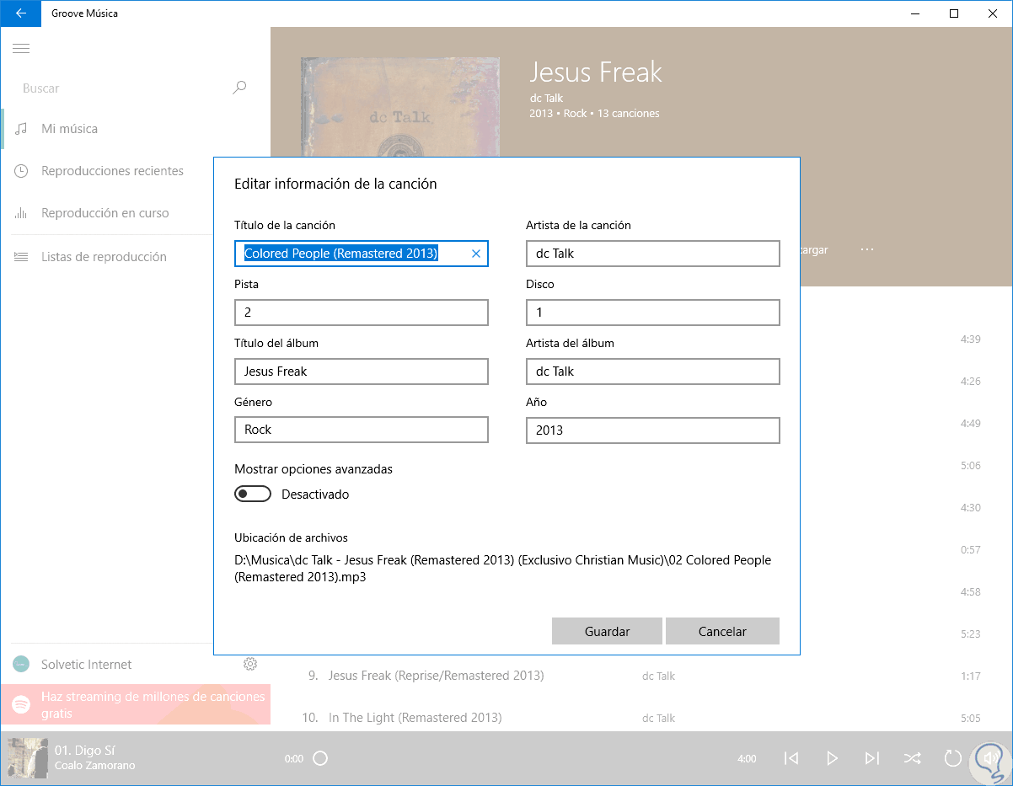1013x786 pixels.
Task: Click the Género field
Action: [x=362, y=430]
